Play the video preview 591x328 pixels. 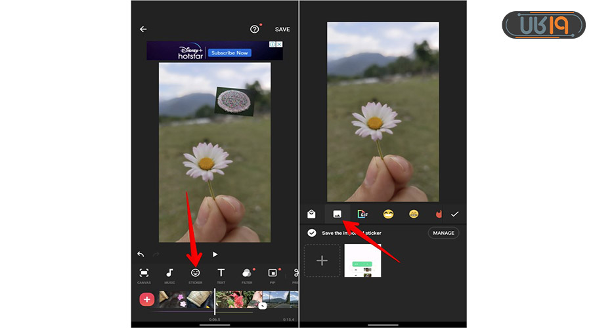coord(215,255)
